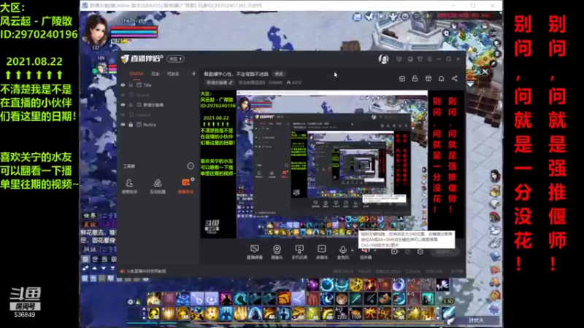Switch to the second scene tab
This screenshot has width=584, height=328.
click(x=155, y=74)
